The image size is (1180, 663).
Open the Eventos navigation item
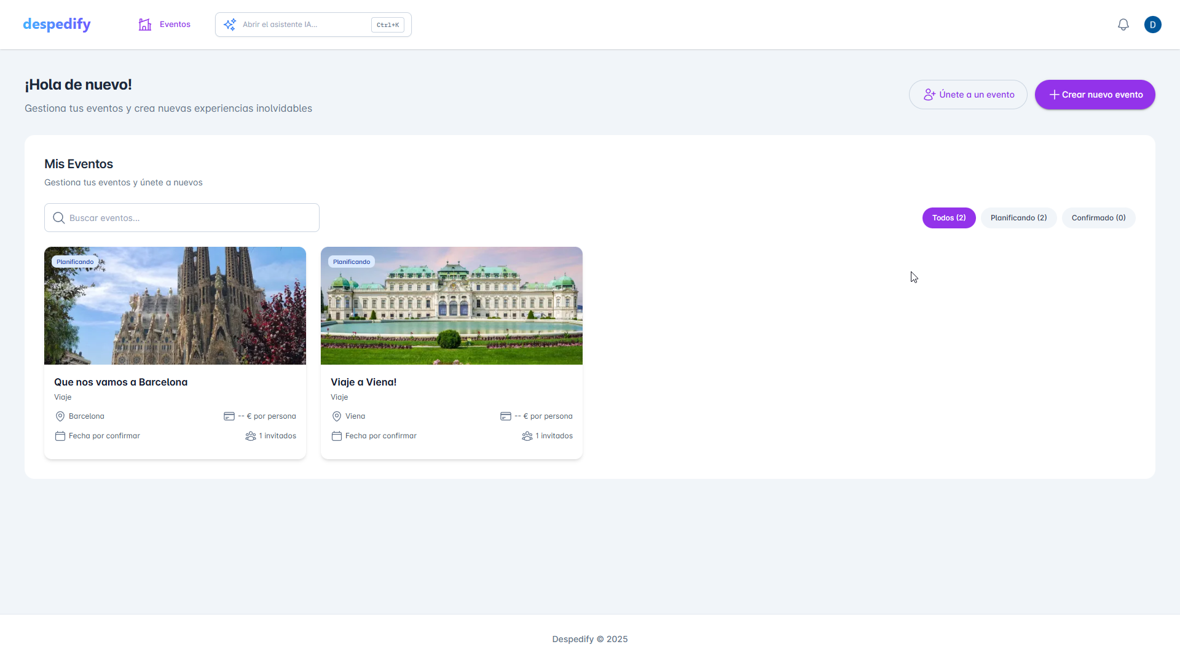point(175,25)
